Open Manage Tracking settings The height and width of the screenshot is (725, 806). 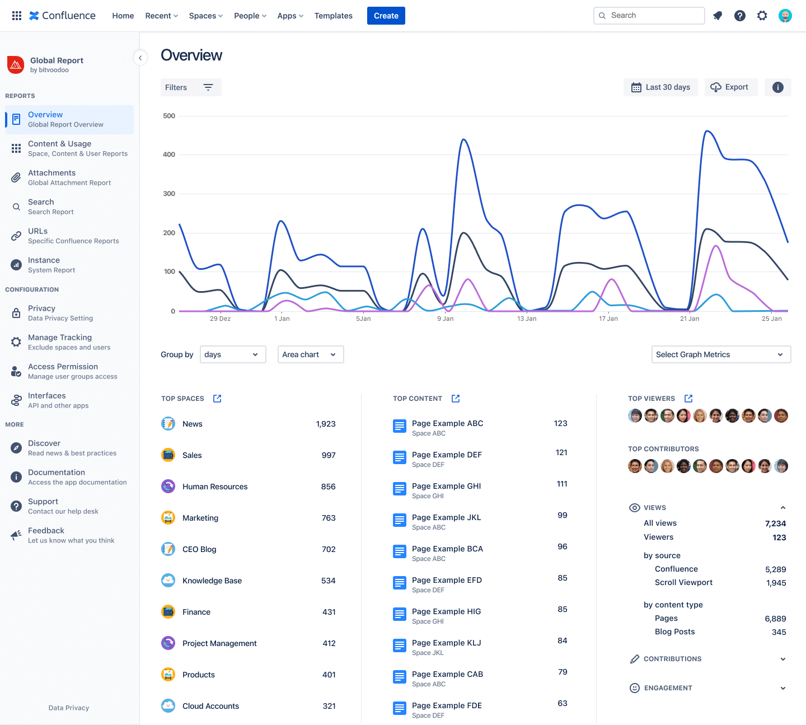[x=60, y=342]
